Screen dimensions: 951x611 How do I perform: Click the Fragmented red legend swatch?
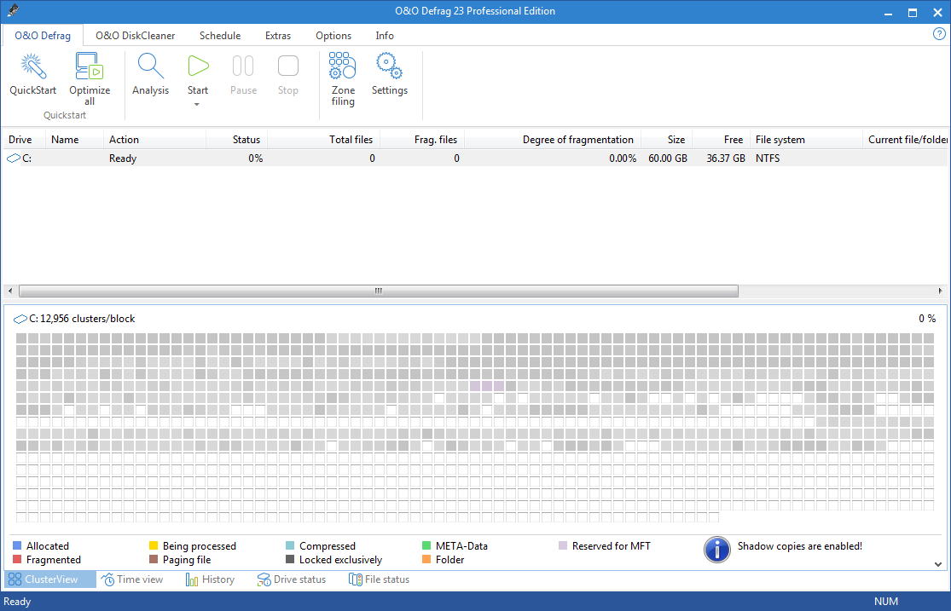[x=17, y=560]
